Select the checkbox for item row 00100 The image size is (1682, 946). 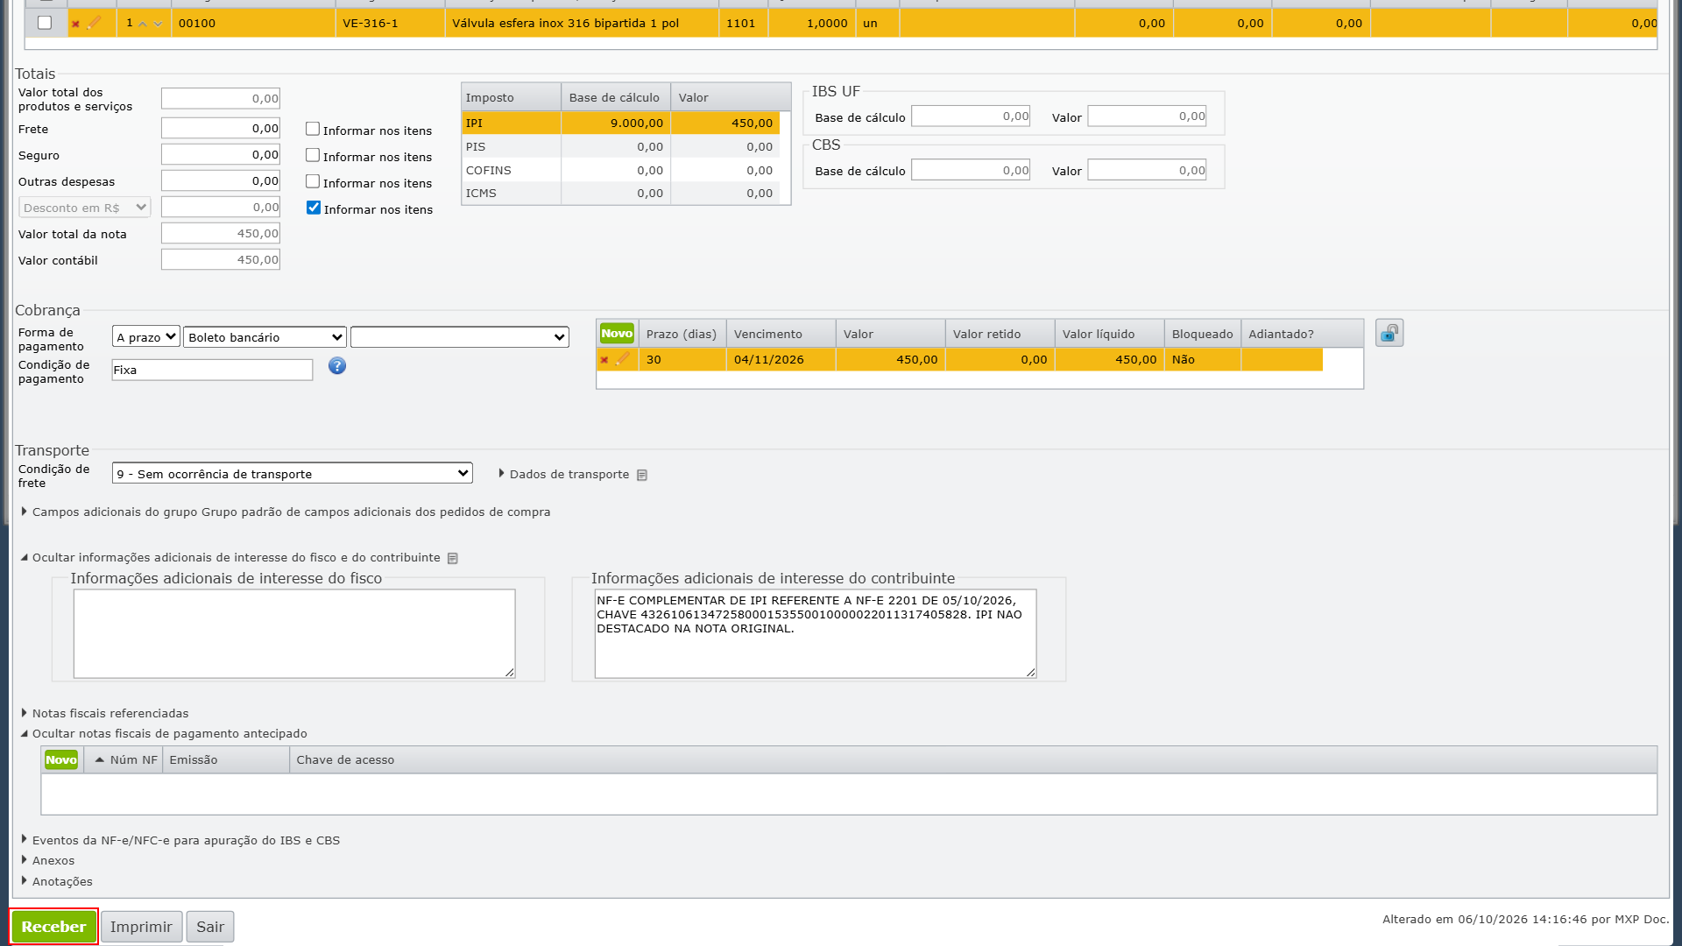pyautogui.click(x=45, y=23)
